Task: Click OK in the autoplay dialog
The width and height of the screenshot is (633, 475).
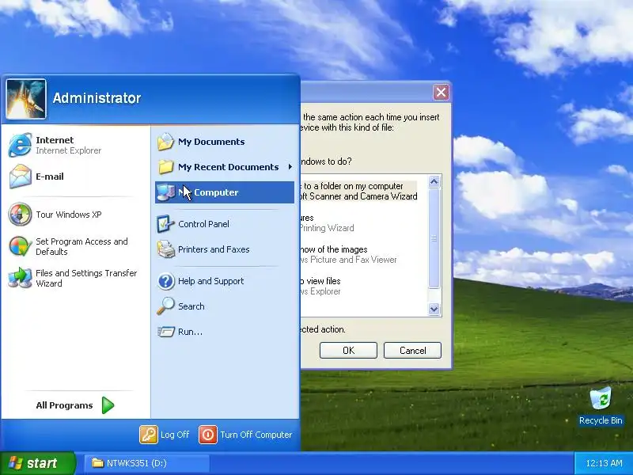Action: 348,350
